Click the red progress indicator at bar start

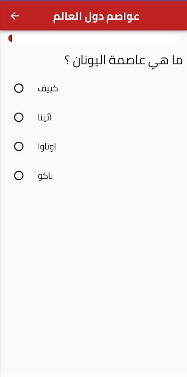[10, 39]
